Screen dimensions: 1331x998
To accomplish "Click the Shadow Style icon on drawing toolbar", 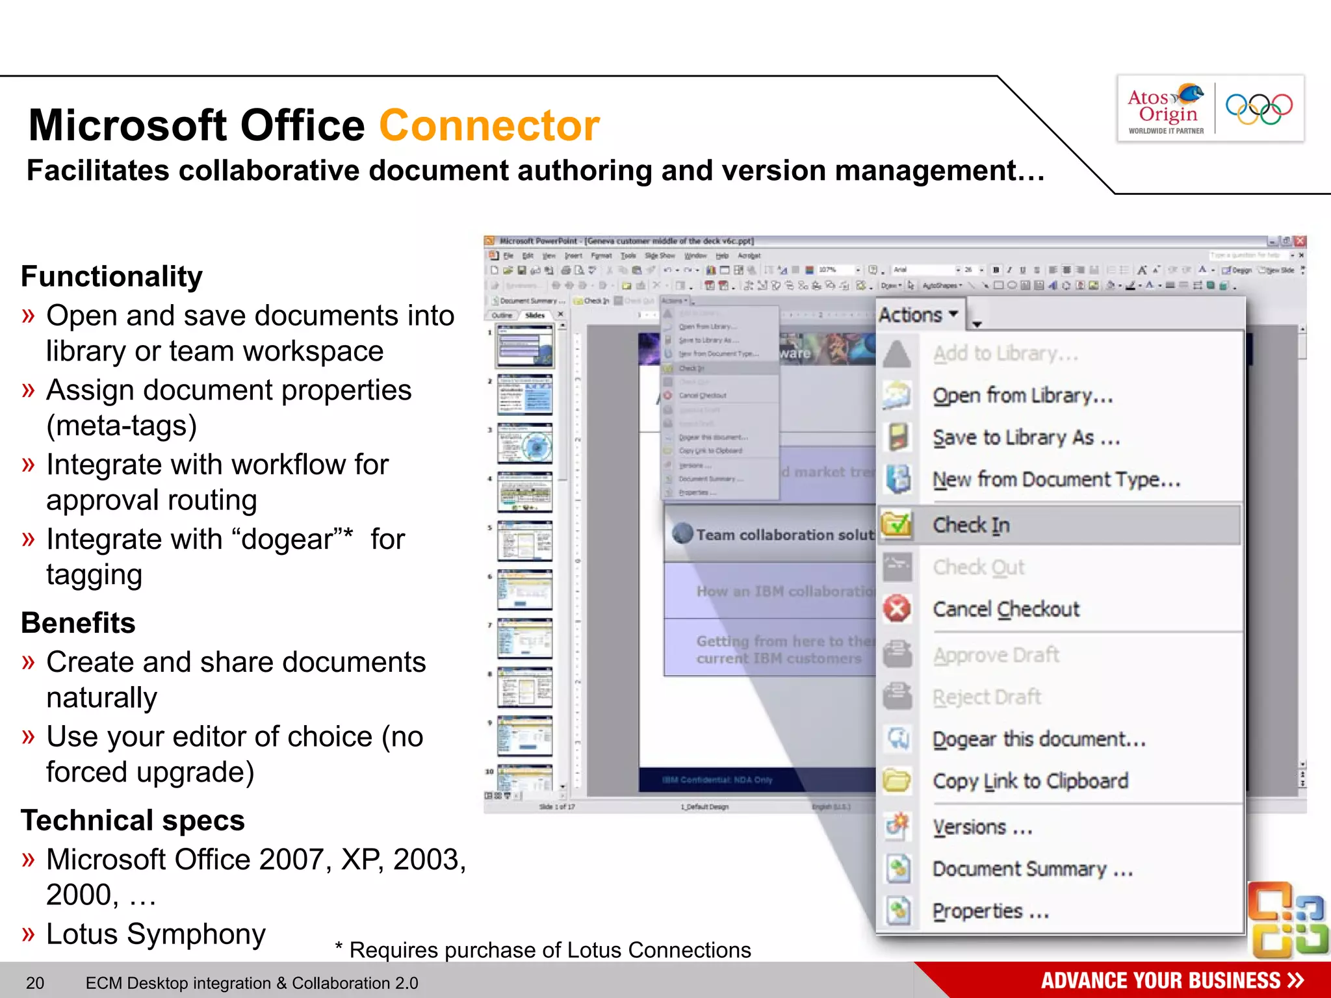I will tap(1211, 285).
